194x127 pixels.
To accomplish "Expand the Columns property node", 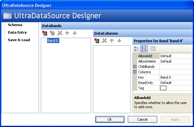I will point(135,72).
